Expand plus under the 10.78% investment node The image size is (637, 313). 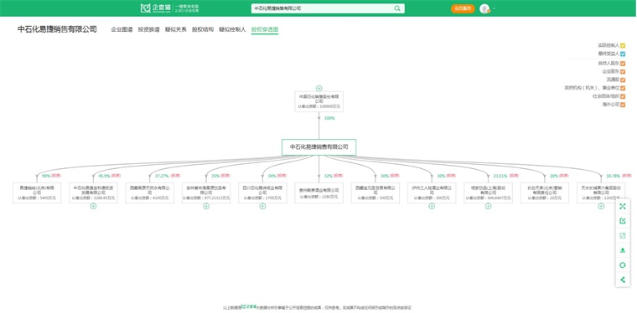coord(601,206)
